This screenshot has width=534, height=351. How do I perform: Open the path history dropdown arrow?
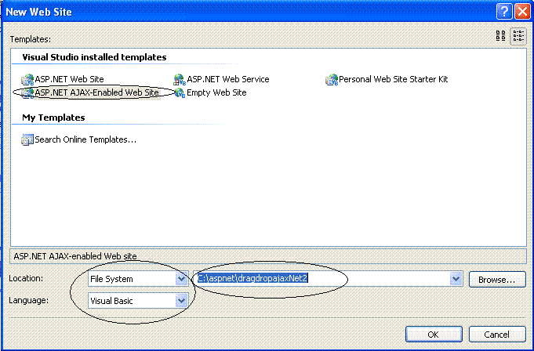click(456, 279)
